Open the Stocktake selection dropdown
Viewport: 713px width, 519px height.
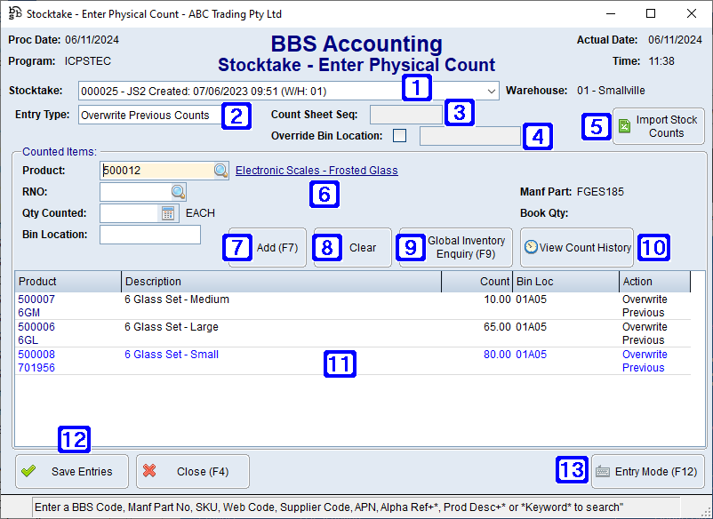490,91
